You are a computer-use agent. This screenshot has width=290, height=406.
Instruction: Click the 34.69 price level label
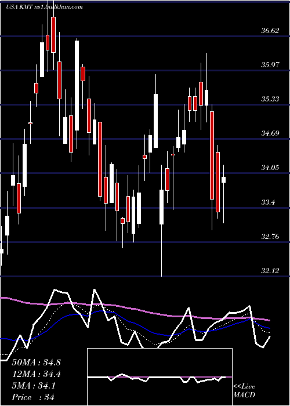coord(270,133)
